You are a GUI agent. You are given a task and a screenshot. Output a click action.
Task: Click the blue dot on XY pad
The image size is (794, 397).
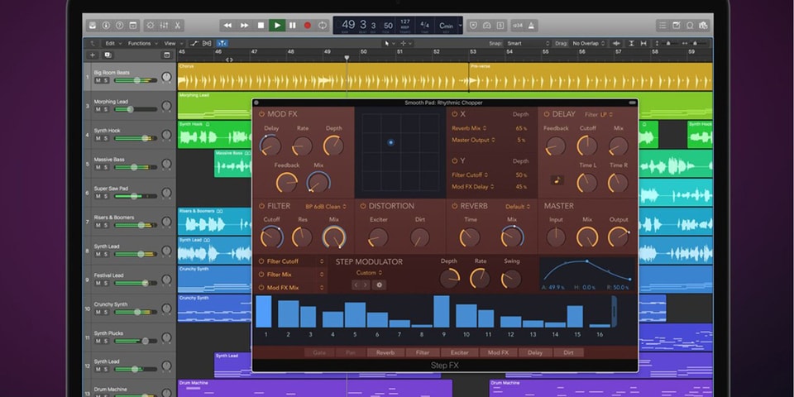click(x=391, y=142)
